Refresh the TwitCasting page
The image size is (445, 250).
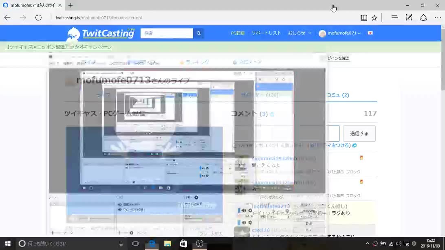point(38,18)
